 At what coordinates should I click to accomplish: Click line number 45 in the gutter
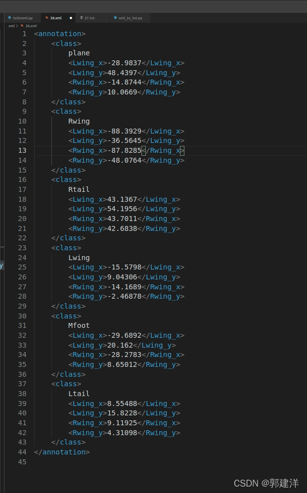click(22, 462)
